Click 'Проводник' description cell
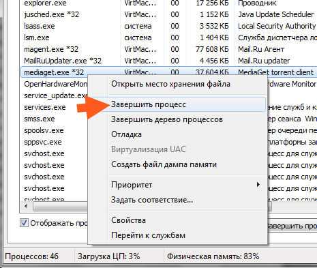This screenshot has height=268, width=317. click(257, 3)
